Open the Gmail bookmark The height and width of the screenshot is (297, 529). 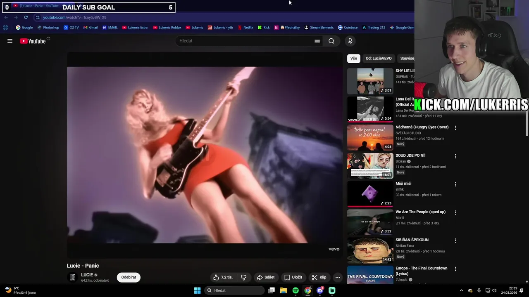point(91,28)
